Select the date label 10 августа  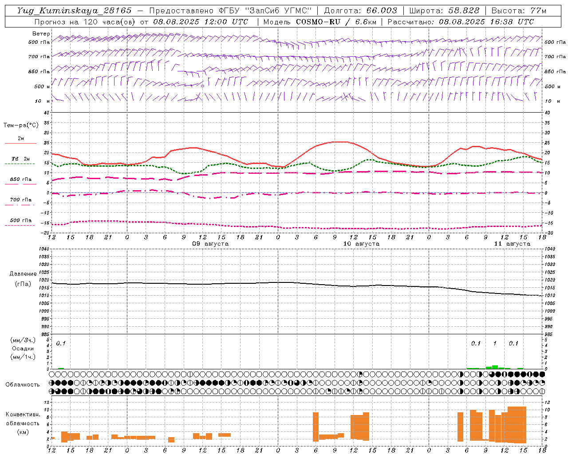(361, 244)
